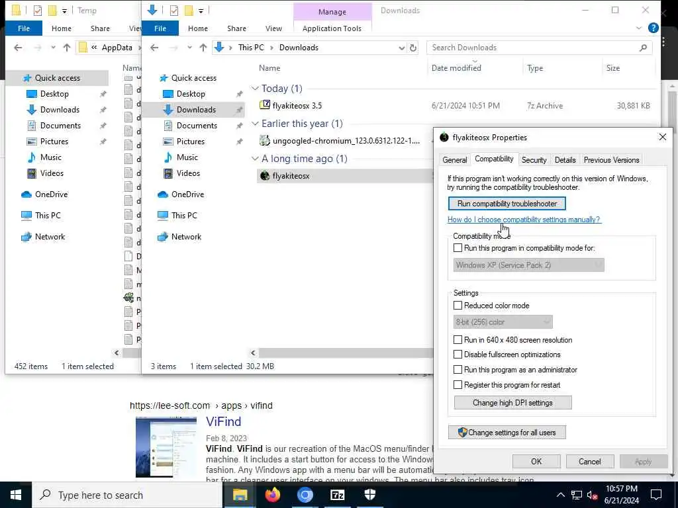Open the notification center
Viewport: 678px width, 508px height.
(656, 495)
